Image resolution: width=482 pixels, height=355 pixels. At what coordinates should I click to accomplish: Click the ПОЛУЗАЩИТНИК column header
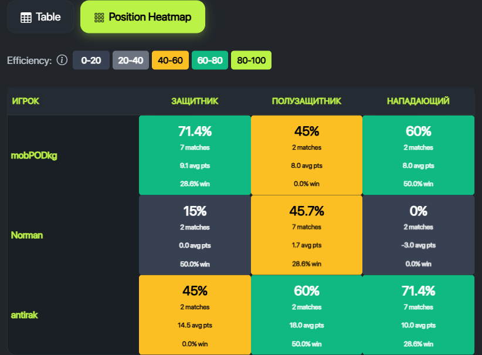point(306,101)
